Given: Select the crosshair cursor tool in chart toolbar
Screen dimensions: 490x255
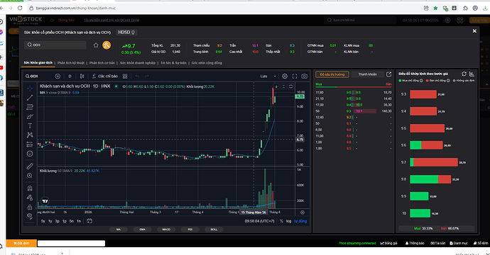Looking at the screenshot, I should pos(30,89).
